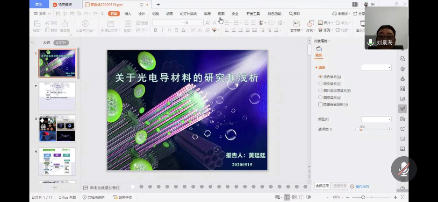Open the Fill (填充) preset dropdown
The width and height of the screenshot is (438, 202).
(376, 68)
